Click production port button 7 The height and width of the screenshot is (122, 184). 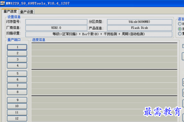click(x=17, y=86)
